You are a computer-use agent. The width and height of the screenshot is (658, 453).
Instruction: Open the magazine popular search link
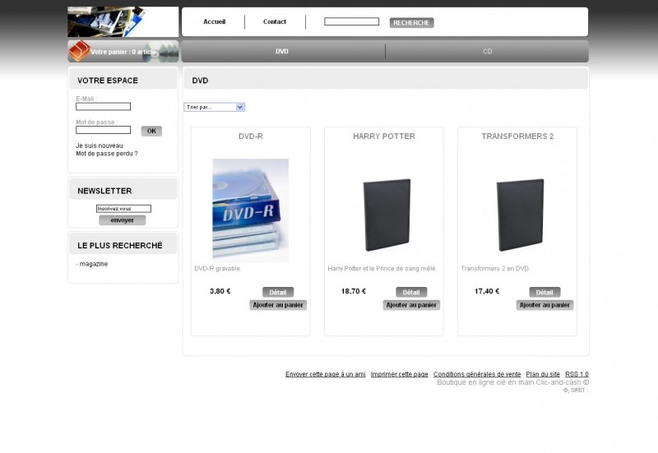94,264
